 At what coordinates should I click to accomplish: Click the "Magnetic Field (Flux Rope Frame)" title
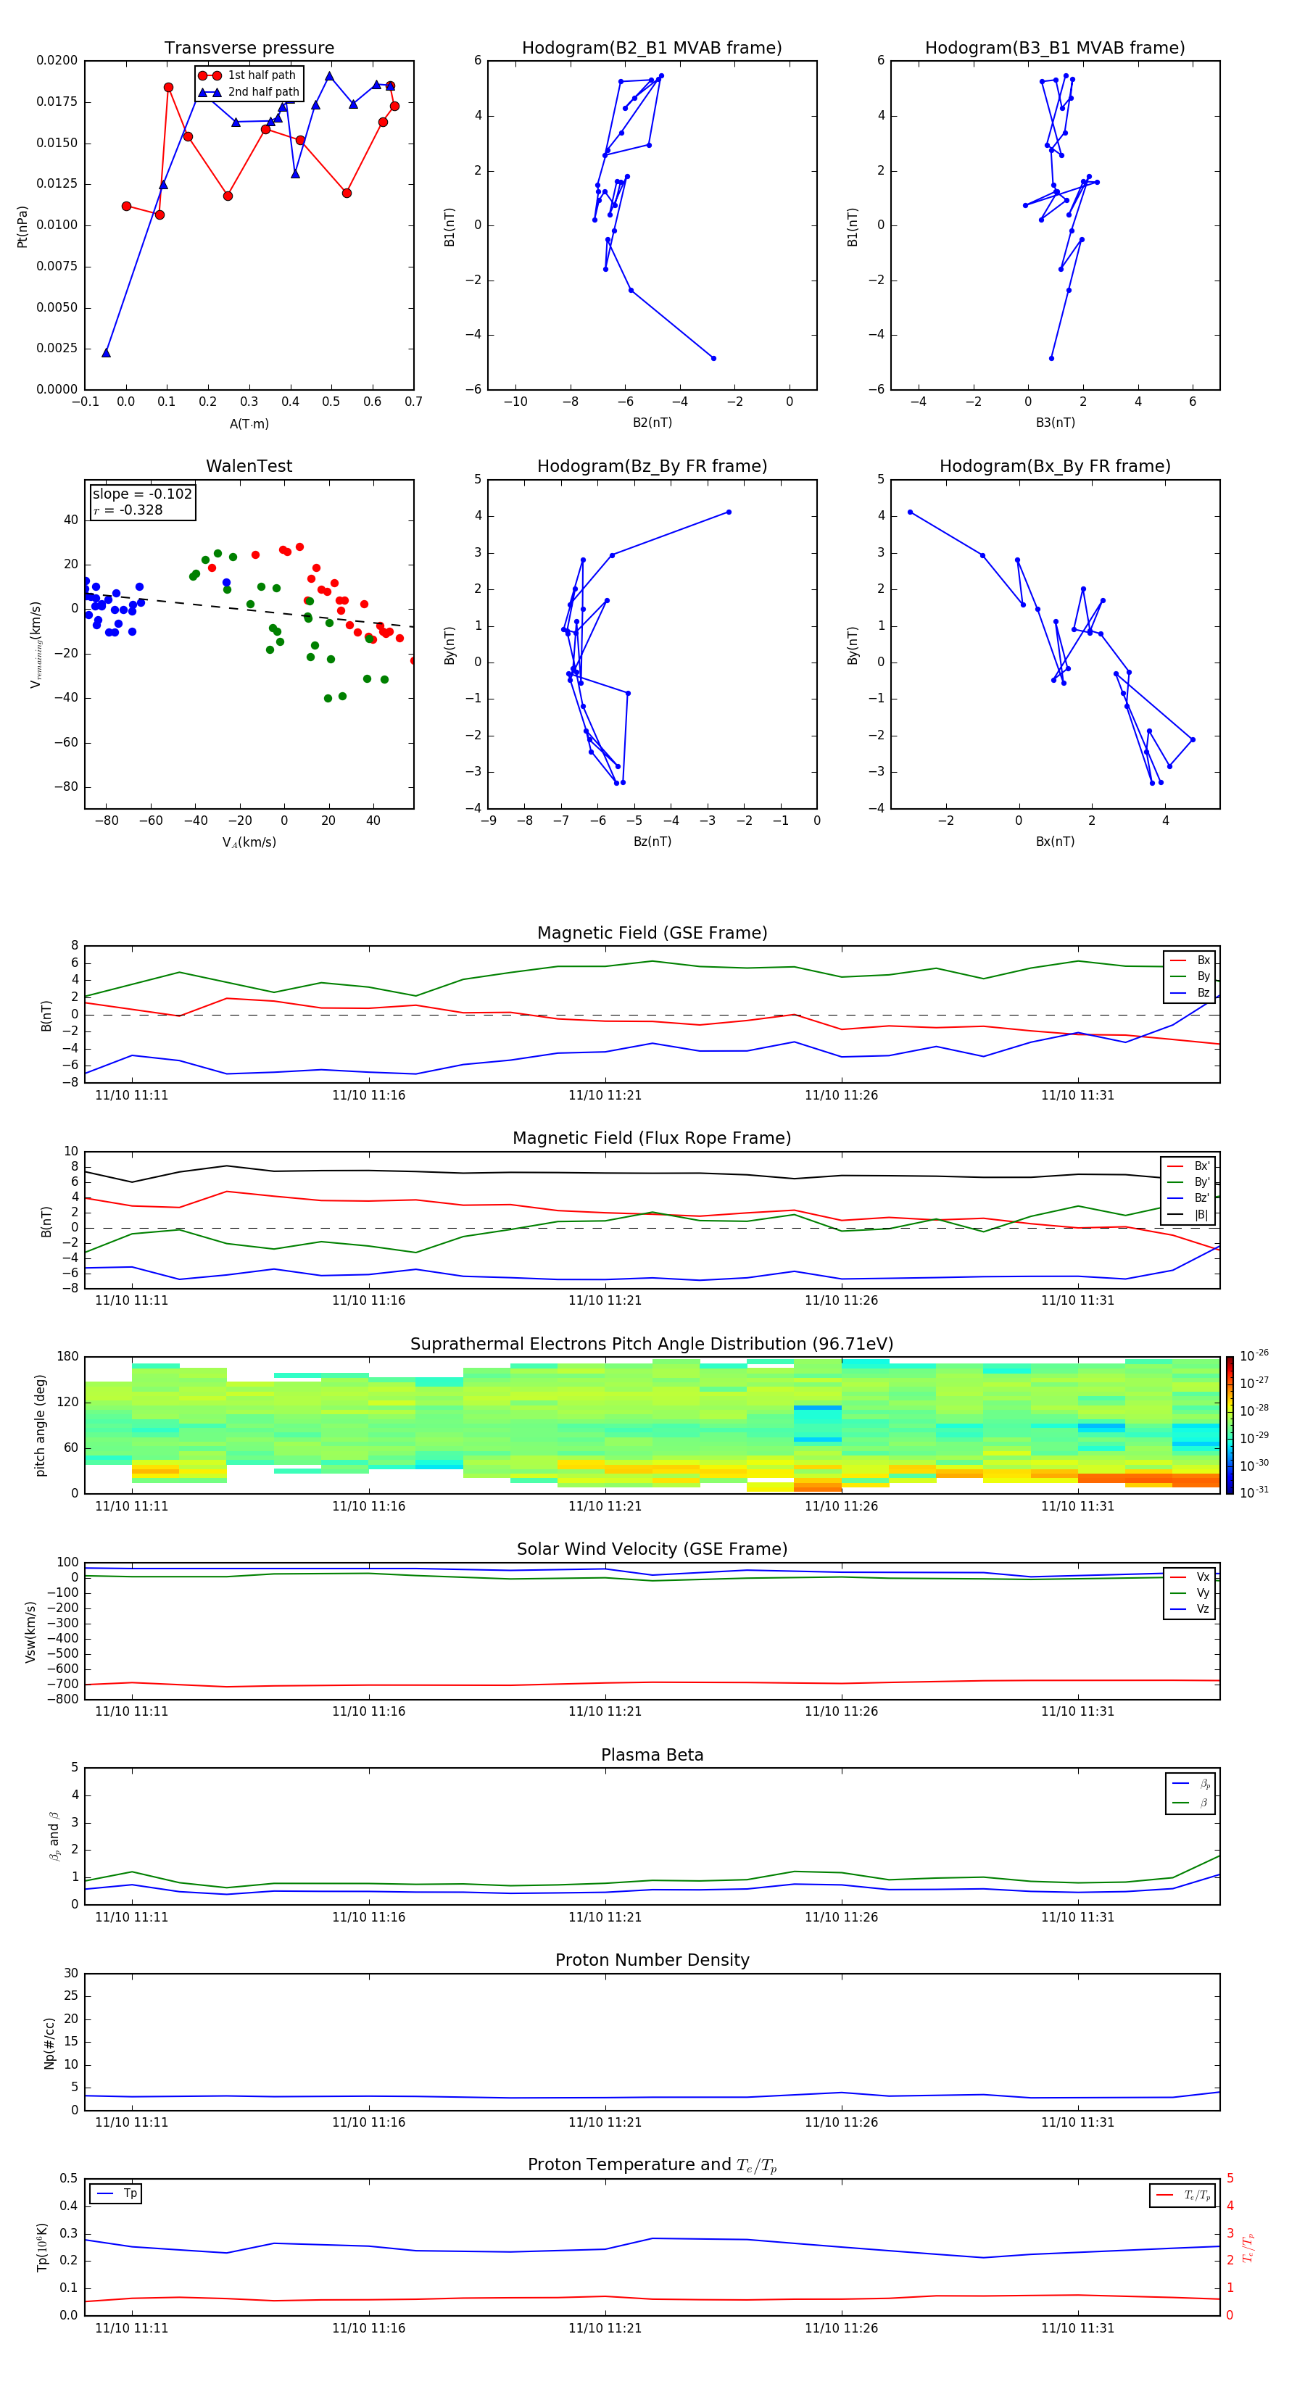point(652,1139)
